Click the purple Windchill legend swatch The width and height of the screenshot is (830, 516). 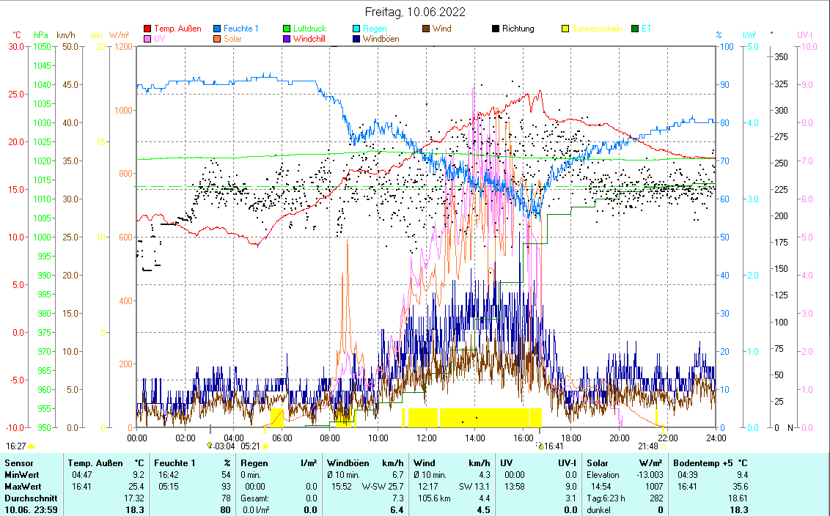point(287,39)
